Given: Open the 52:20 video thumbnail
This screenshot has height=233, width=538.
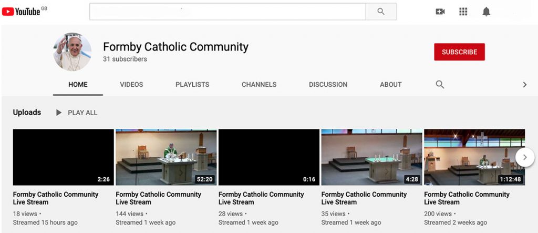Looking at the screenshot, I should click(x=166, y=157).
